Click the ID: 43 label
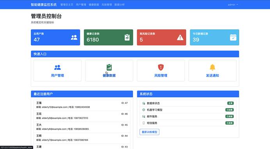The height and width of the screenshot is (149, 270). click(124, 147)
